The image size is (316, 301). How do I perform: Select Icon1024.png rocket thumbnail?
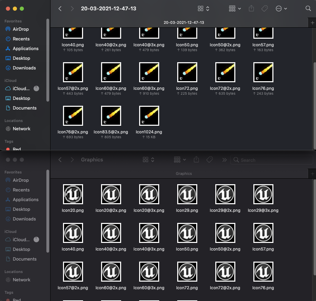point(149,116)
